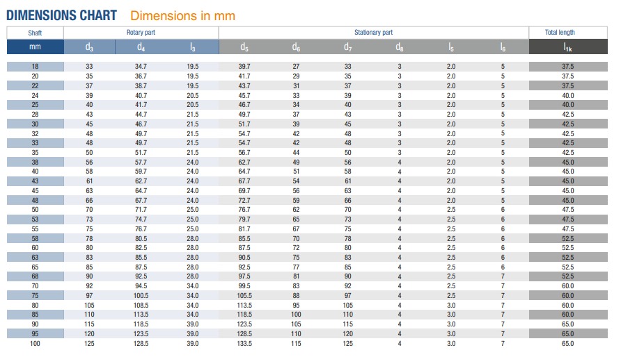This screenshot has height=357, width=621.
Task: Click l6 value 6 in shaft 50 row
Action: point(503,210)
